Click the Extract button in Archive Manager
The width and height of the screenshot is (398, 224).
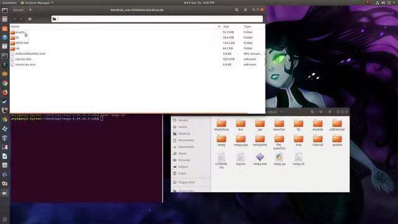point(18,10)
